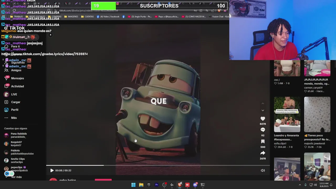The image size is (336, 189).
Task: Click the Mensajes icon with badge
Action: pyautogui.click(x=6, y=78)
